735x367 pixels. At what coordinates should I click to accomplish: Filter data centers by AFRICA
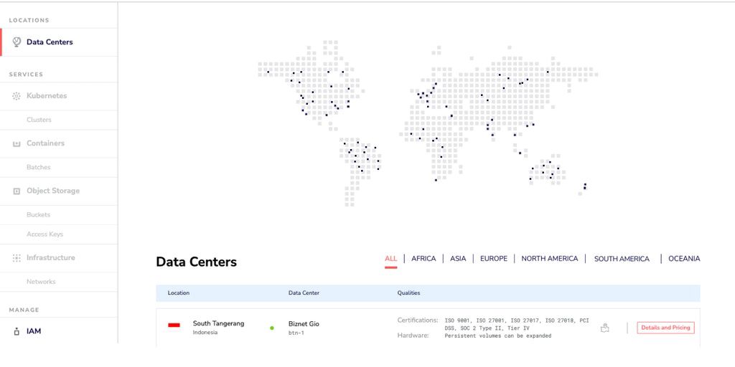click(423, 259)
